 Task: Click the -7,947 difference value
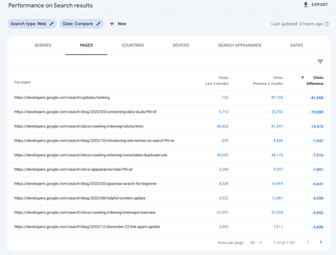pyautogui.click(x=318, y=141)
